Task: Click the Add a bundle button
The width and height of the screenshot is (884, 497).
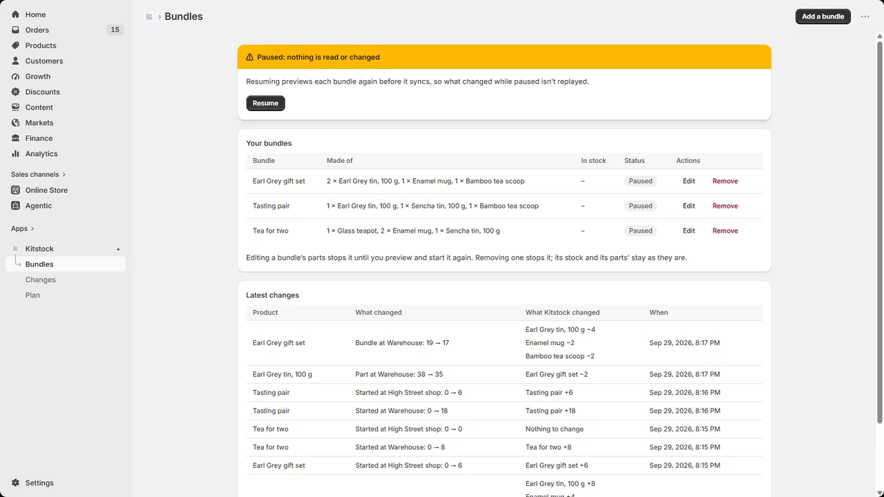Action: point(823,17)
